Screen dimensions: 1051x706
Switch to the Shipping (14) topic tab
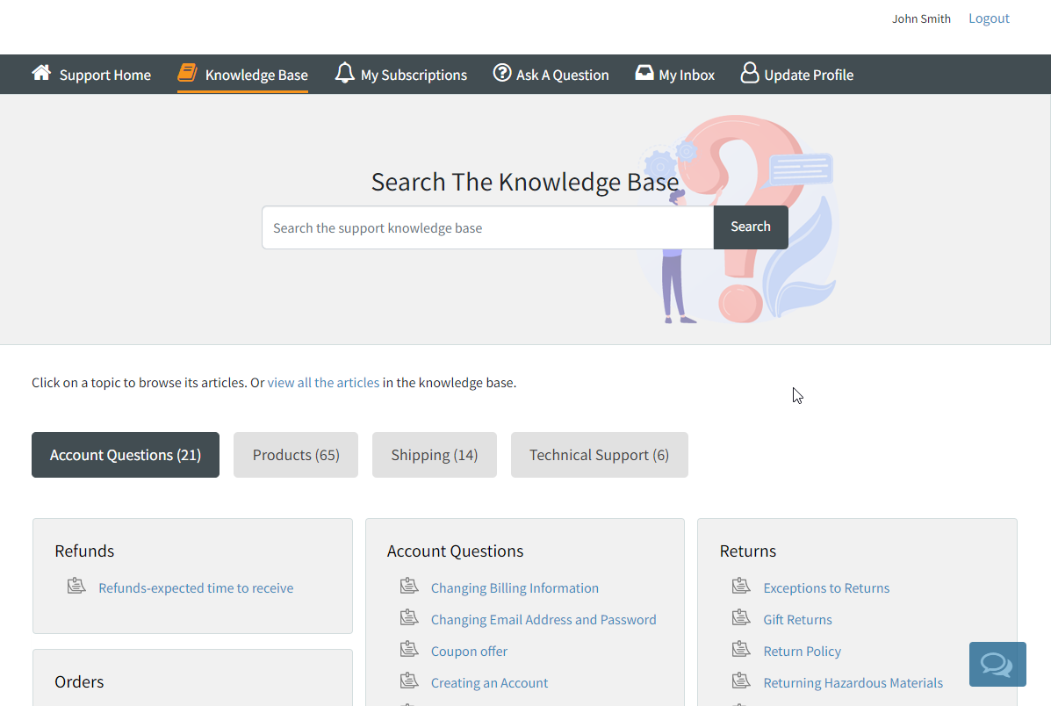click(x=434, y=455)
